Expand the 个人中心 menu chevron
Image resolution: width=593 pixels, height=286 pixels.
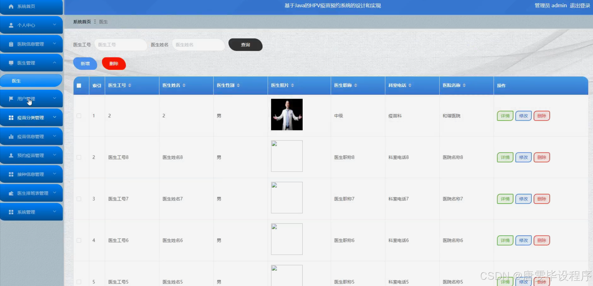(55, 25)
